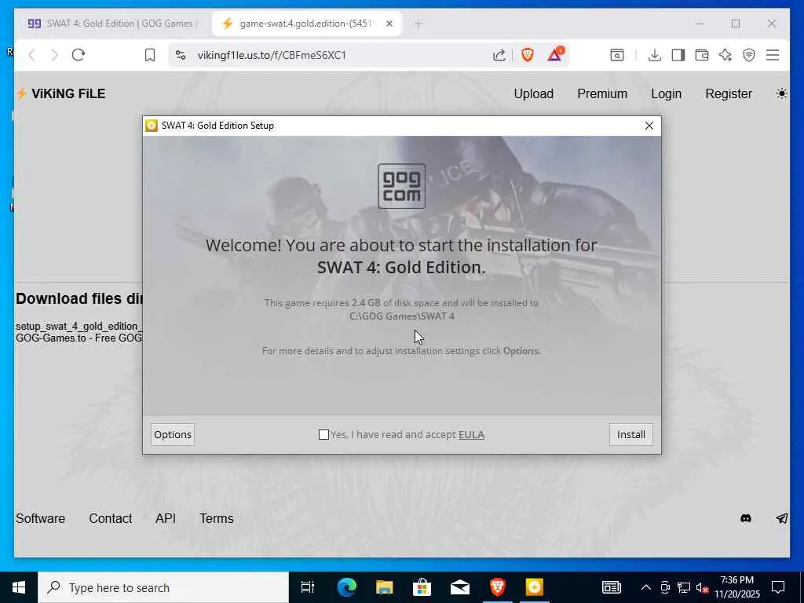Go to the Login page
This screenshot has width=804, height=603.
(x=666, y=94)
